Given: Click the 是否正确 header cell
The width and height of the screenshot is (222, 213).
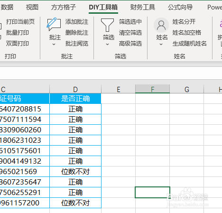Looking at the screenshot, I should (x=75, y=99).
